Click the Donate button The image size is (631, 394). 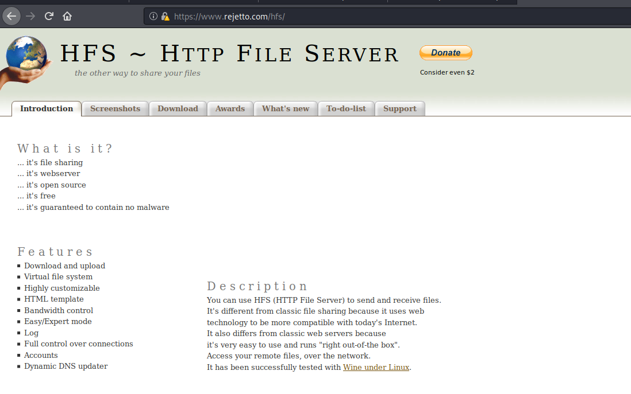pos(446,53)
